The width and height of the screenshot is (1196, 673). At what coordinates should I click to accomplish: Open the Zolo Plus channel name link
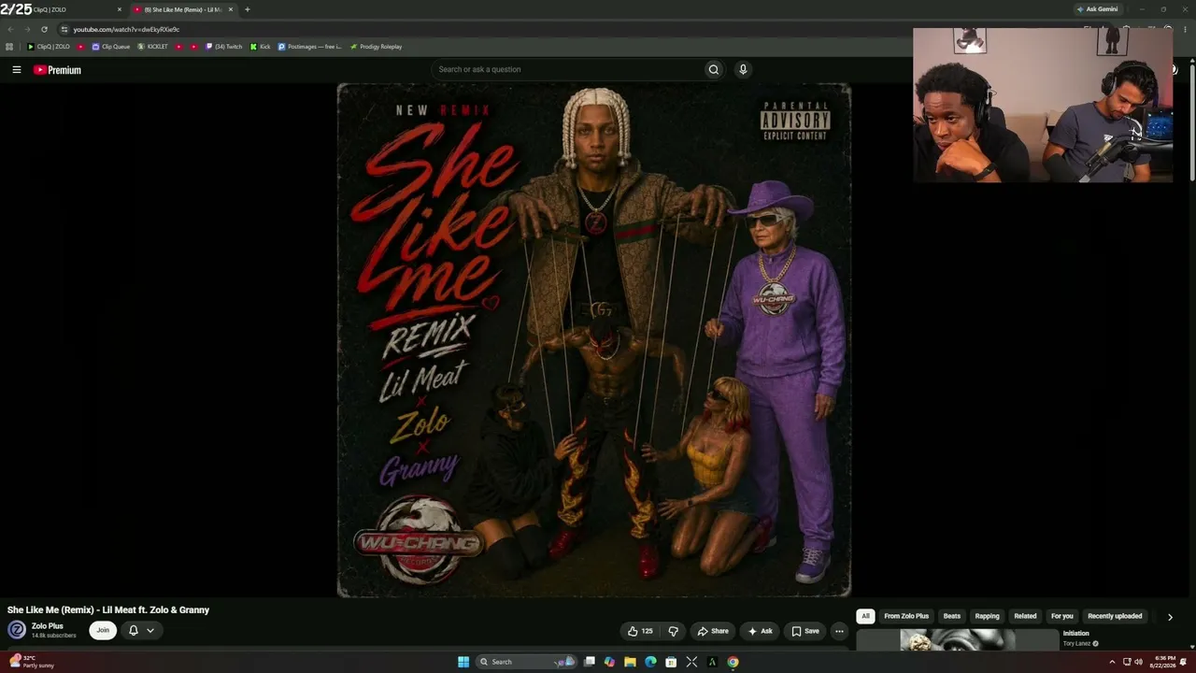[48, 626]
